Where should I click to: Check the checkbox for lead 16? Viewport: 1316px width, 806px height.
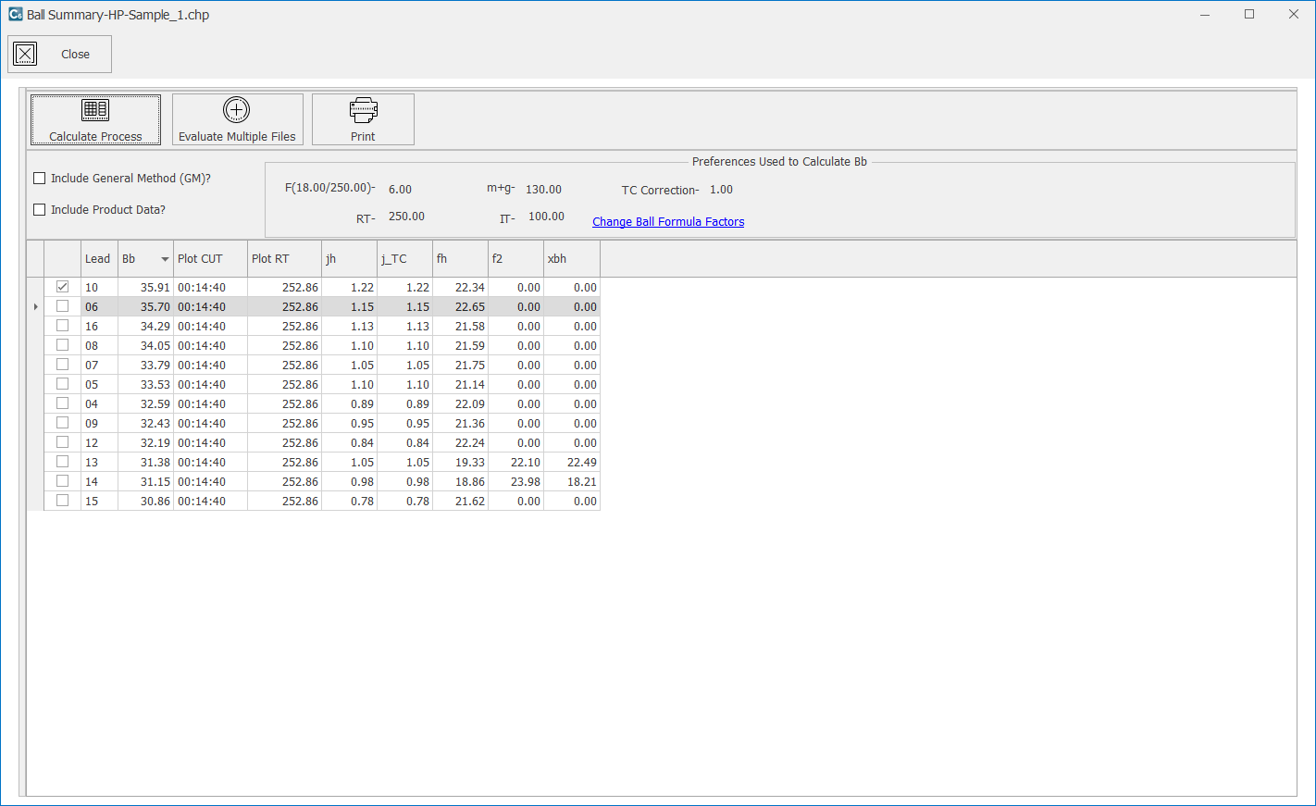(x=62, y=326)
